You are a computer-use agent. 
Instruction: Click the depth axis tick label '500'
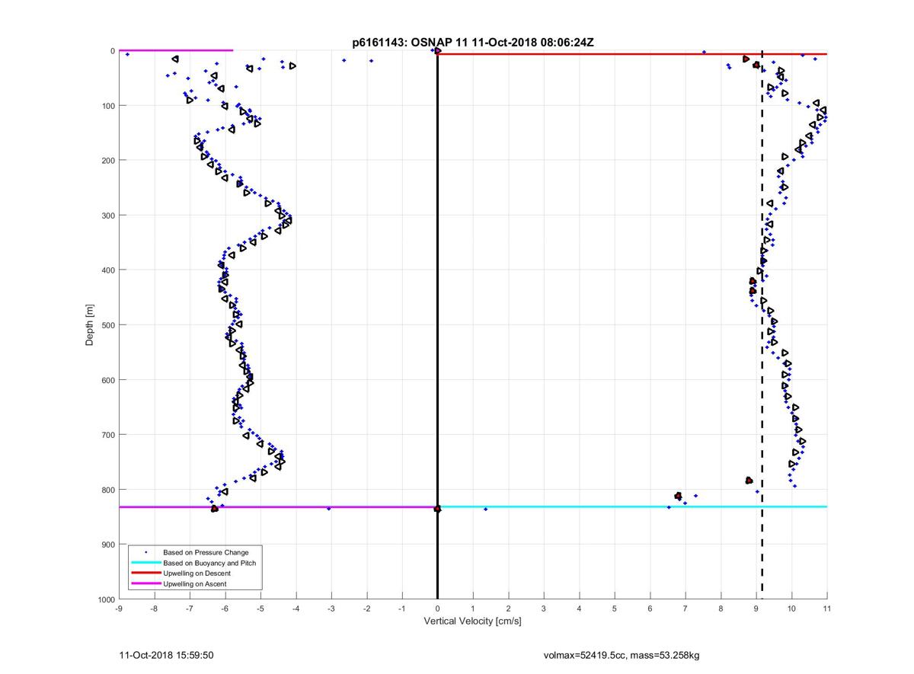108,325
